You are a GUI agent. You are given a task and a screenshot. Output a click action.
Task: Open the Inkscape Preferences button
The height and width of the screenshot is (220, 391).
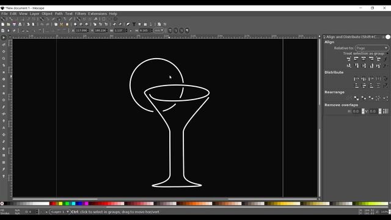pos(165,24)
